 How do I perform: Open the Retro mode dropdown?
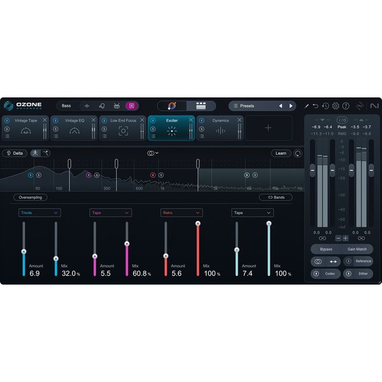point(181,213)
